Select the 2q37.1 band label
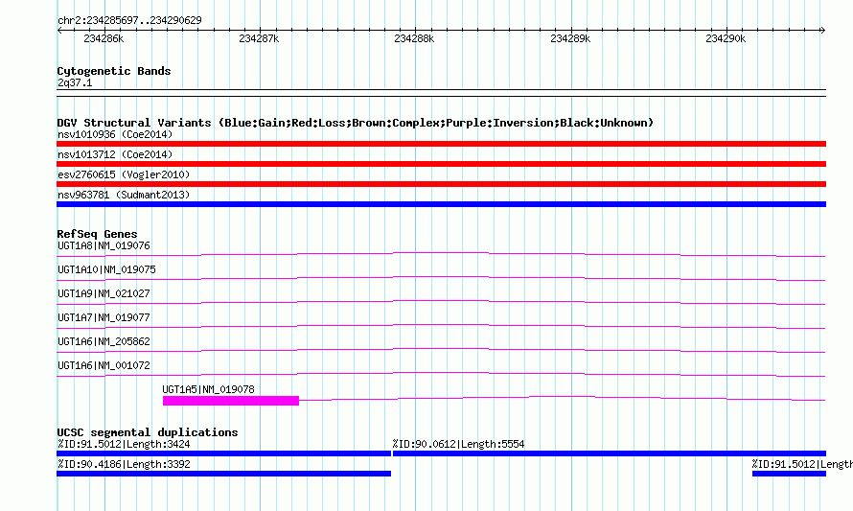 point(75,82)
